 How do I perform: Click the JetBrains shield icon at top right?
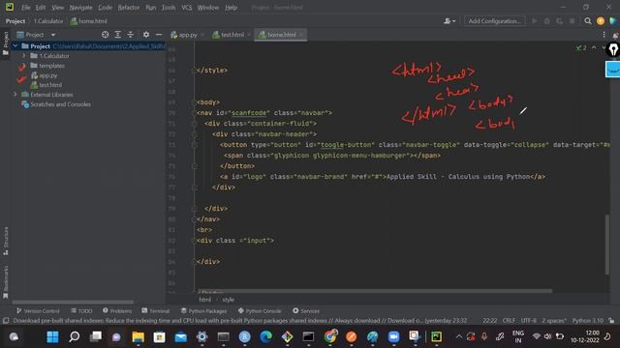tap(613, 21)
